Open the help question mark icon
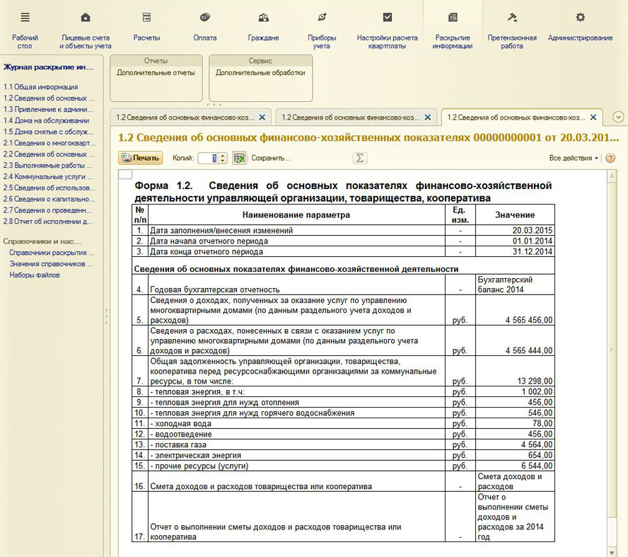 (610, 158)
